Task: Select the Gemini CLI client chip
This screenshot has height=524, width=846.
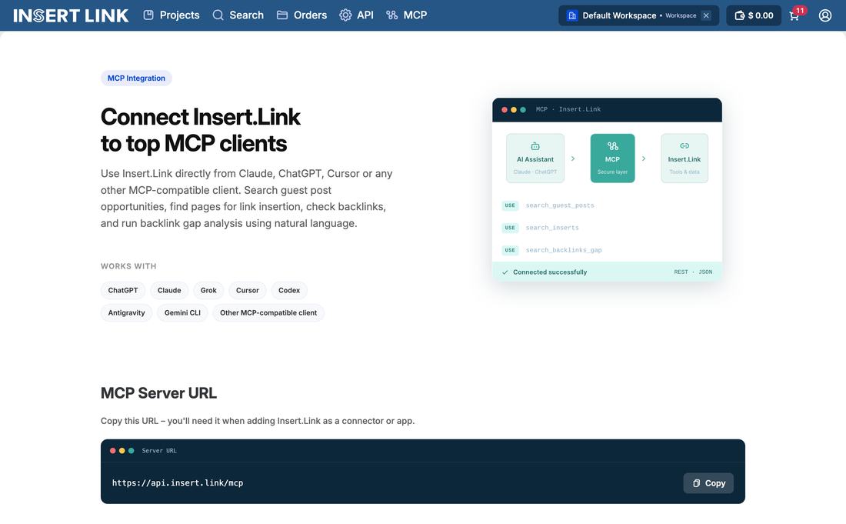Action: click(182, 313)
